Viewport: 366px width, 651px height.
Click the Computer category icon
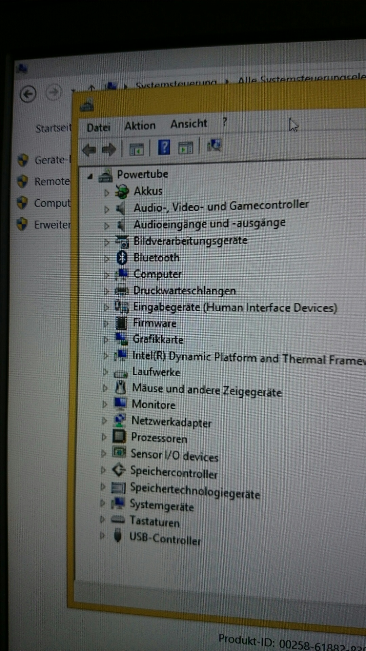pyautogui.click(x=122, y=274)
